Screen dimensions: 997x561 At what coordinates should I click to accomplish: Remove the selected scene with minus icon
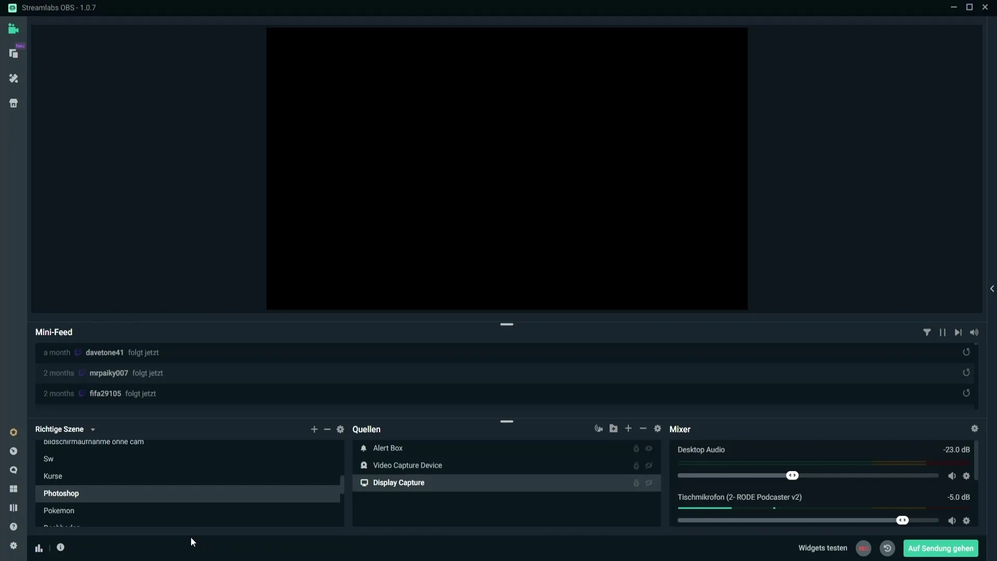(x=327, y=429)
